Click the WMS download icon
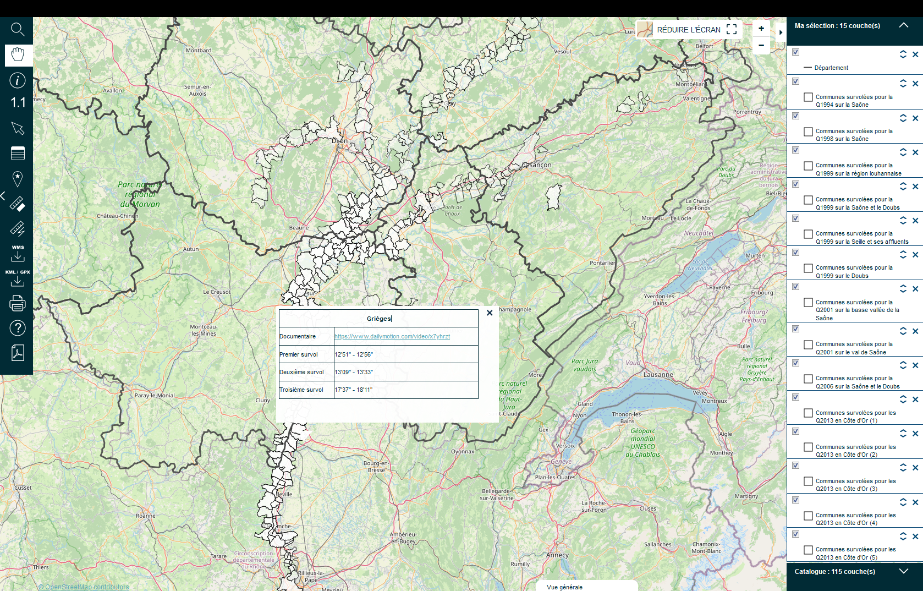The height and width of the screenshot is (591, 923). [x=18, y=254]
